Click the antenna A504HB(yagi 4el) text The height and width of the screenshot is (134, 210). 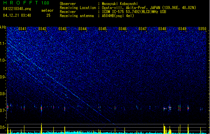click(118, 16)
